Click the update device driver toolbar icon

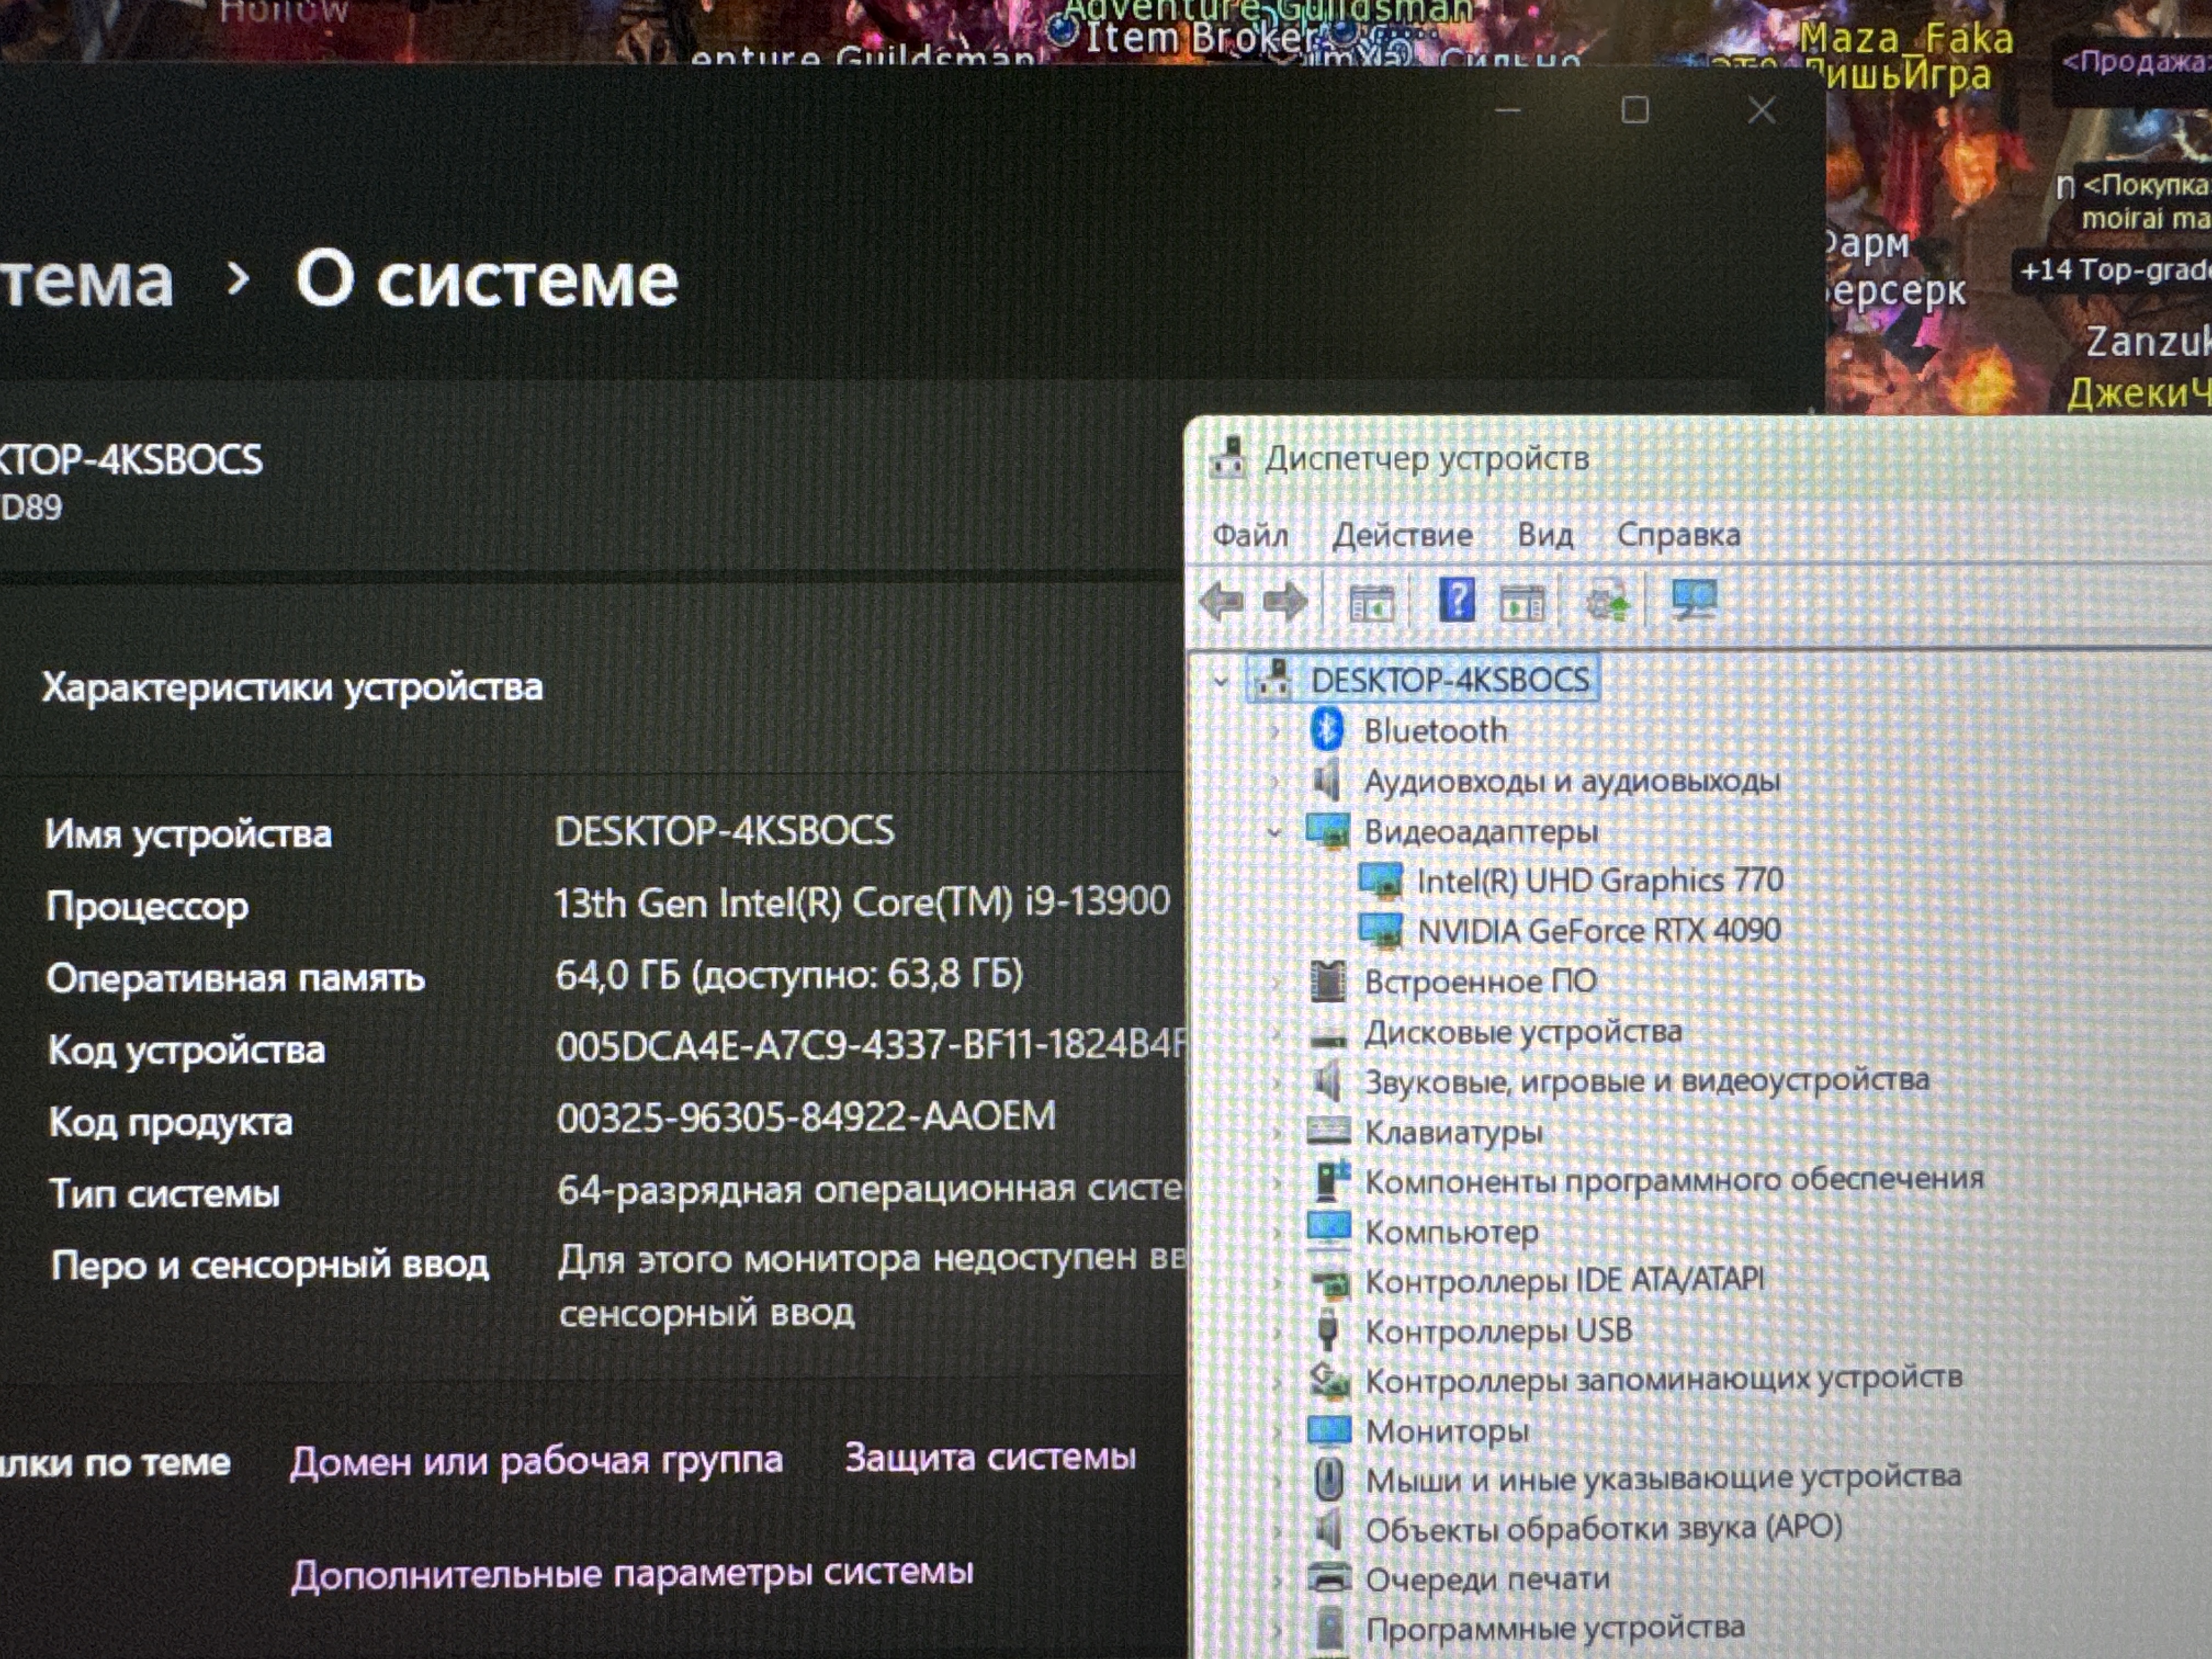click(1607, 602)
